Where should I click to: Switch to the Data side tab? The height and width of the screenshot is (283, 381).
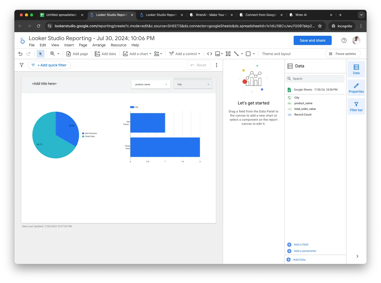[x=356, y=69]
